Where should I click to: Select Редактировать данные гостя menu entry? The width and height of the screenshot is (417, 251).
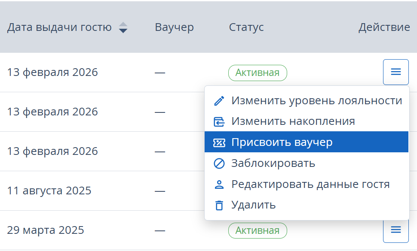pos(307,184)
